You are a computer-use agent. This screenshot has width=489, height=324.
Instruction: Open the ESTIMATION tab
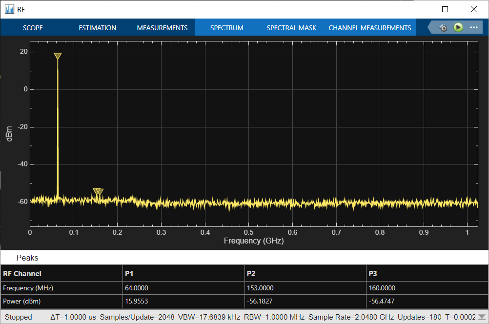click(x=98, y=28)
